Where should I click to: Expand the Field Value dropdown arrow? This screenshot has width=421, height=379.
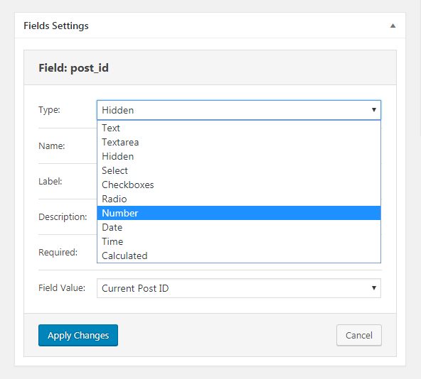[374, 288]
